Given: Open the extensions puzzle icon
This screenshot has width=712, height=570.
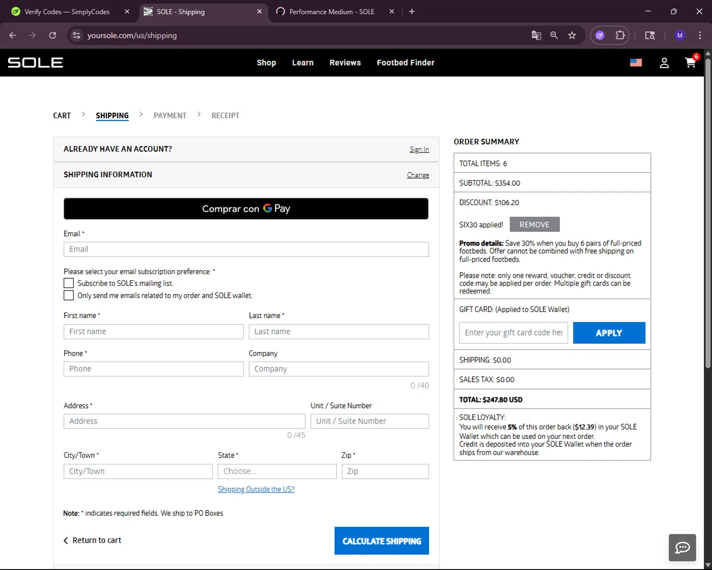Looking at the screenshot, I should point(620,35).
